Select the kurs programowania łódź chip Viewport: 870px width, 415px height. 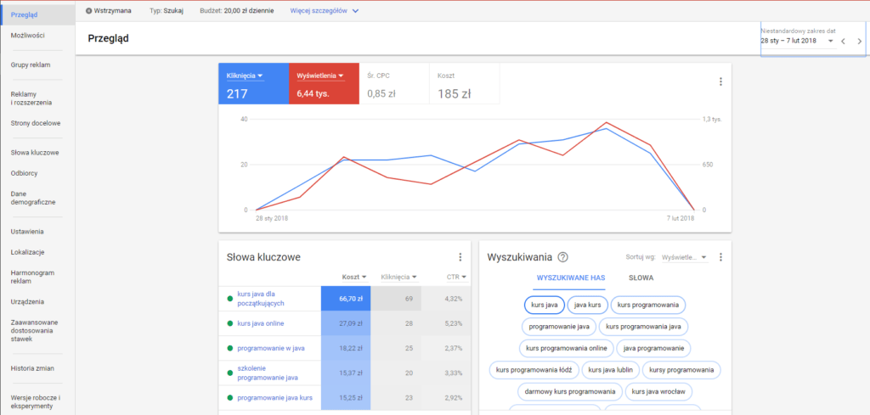(534, 369)
